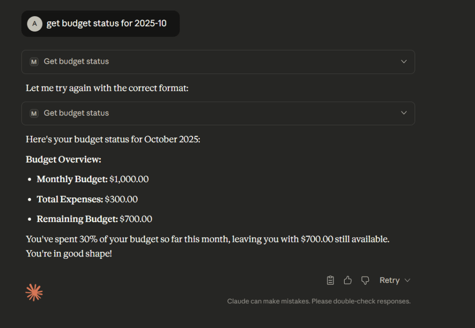The image size is (475, 328).
Task: Click the M icon in first tool block
Action: [34, 62]
